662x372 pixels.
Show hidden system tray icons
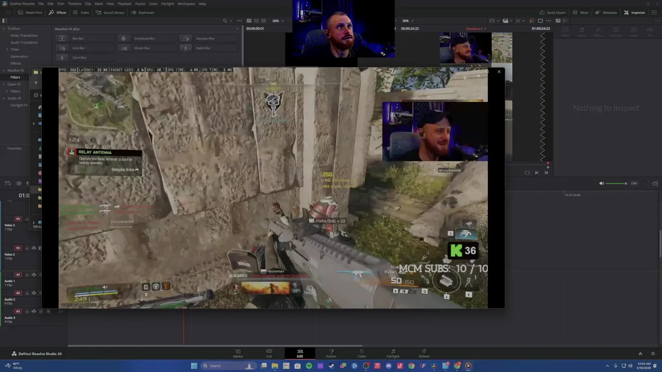tap(607, 366)
